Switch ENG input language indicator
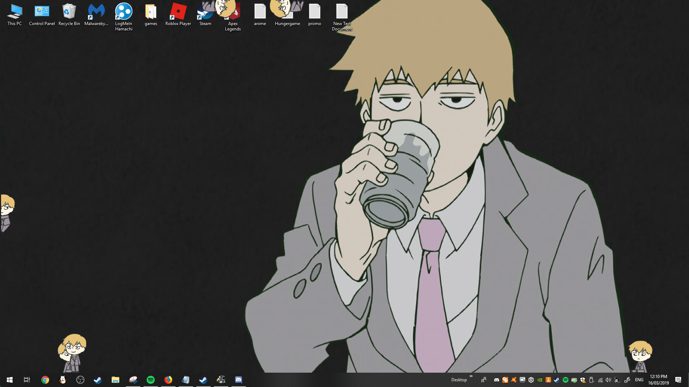The width and height of the screenshot is (689, 387). [x=639, y=380]
